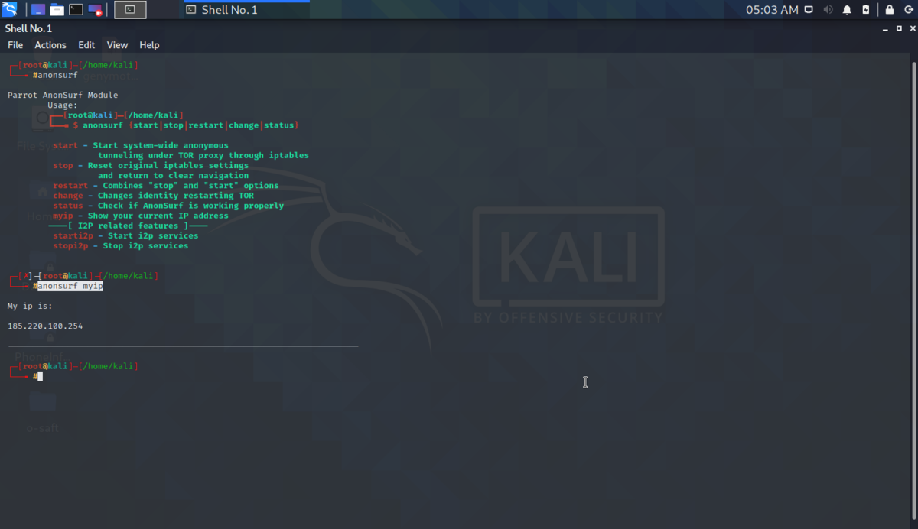Open the Actions menu
The width and height of the screenshot is (918, 529).
click(50, 45)
